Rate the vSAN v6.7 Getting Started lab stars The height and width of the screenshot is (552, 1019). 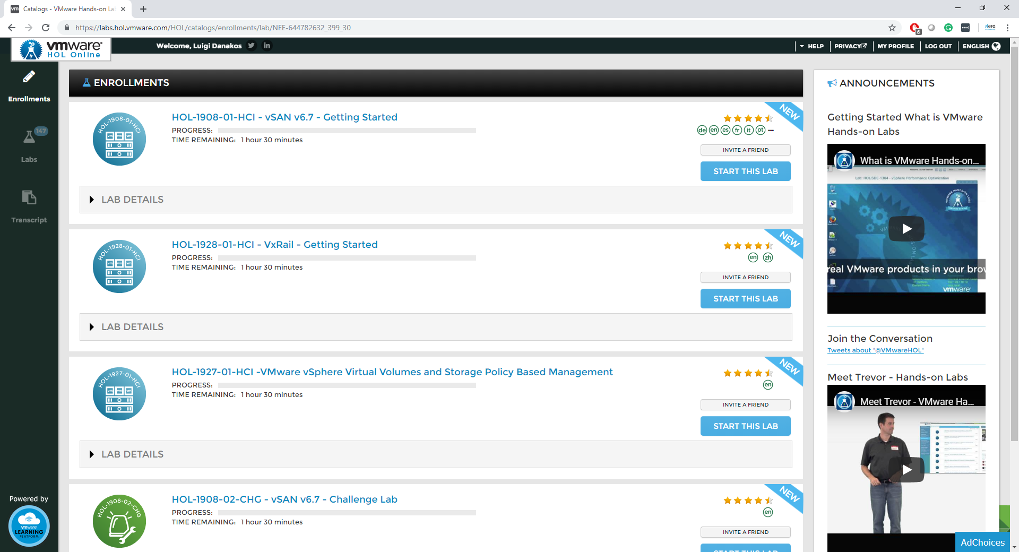click(748, 118)
